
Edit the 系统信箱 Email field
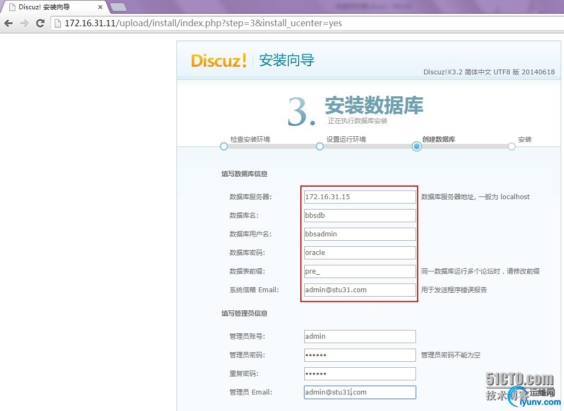click(360, 290)
